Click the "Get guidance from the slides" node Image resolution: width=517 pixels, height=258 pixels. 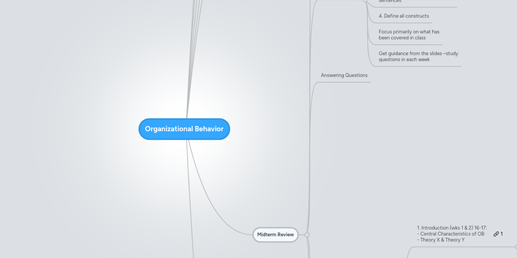[x=418, y=56]
